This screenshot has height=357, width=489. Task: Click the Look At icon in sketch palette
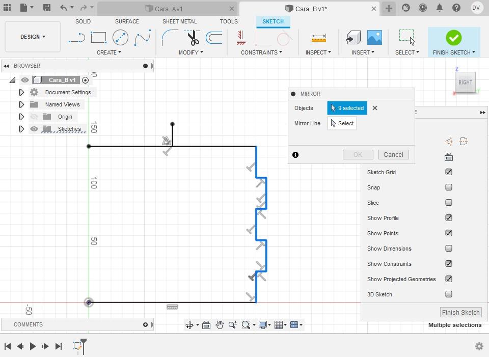coord(449,157)
